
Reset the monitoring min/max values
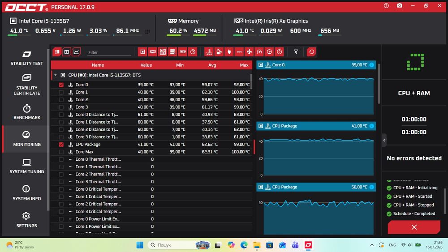311,52
